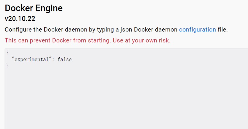Place cursor just after the closing brace
The image size is (248, 129).
click(9, 66)
